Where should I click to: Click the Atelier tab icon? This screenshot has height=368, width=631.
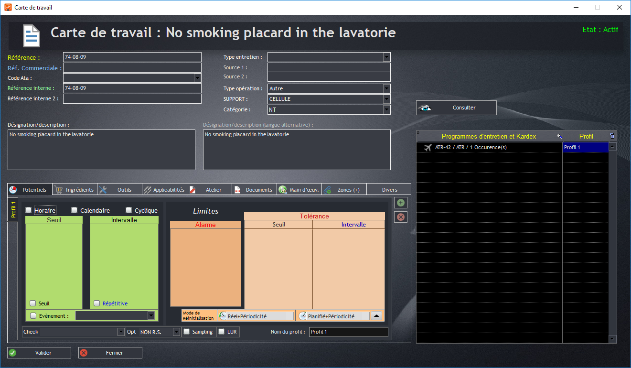(x=192, y=190)
